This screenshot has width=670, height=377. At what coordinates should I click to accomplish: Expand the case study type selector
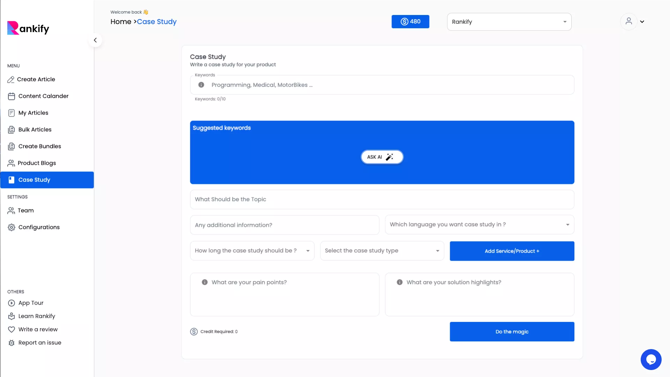(382, 251)
